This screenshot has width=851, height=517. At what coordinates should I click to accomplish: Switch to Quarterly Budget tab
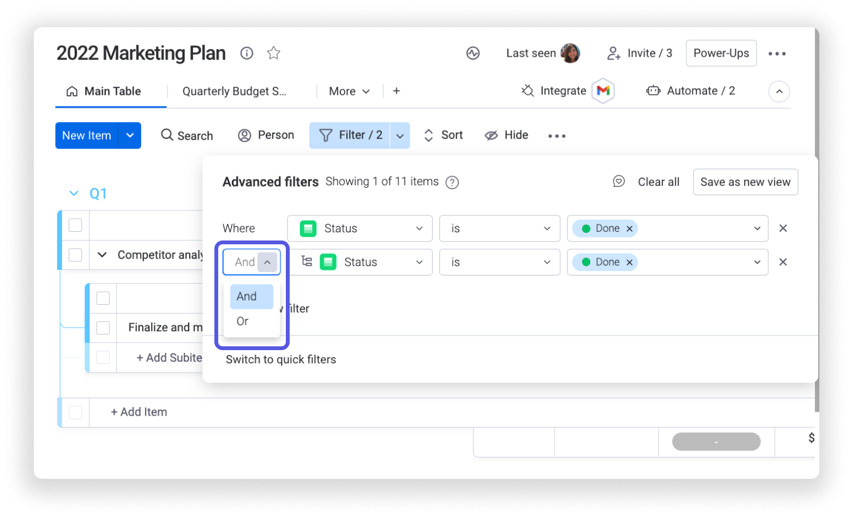[235, 91]
